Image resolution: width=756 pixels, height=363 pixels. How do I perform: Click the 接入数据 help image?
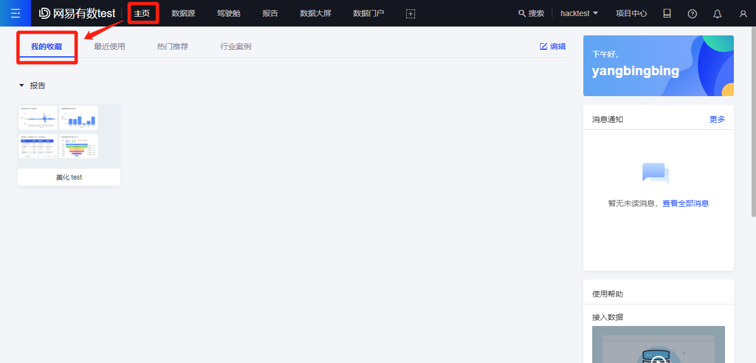(x=659, y=344)
